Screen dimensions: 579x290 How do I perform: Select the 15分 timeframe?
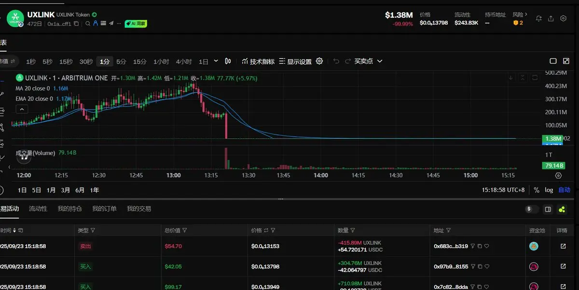click(140, 62)
